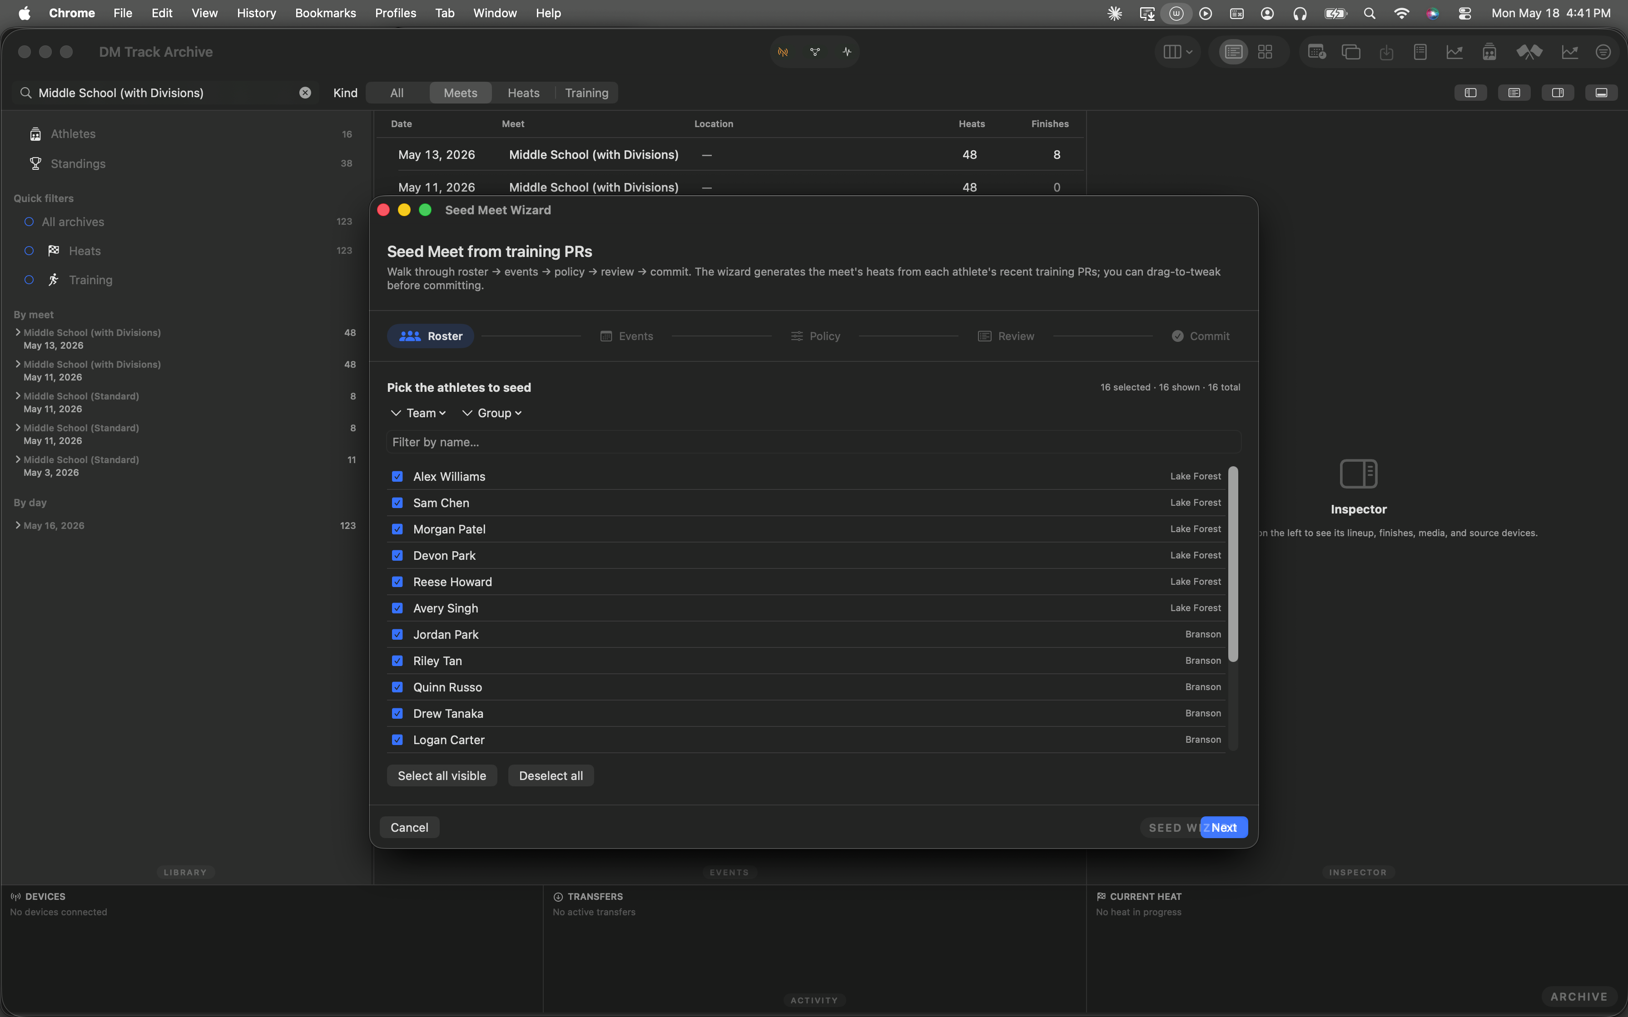Expand Middle School (with Divisions) May 11 sidebar meet

point(18,364)
